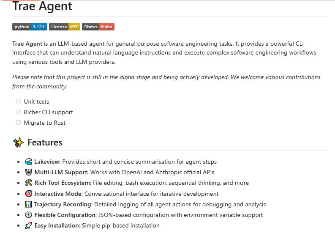Screen dimensions: 335x233
Task: Click the Lakeview wave emoji icon
Action: click(29, 162)
